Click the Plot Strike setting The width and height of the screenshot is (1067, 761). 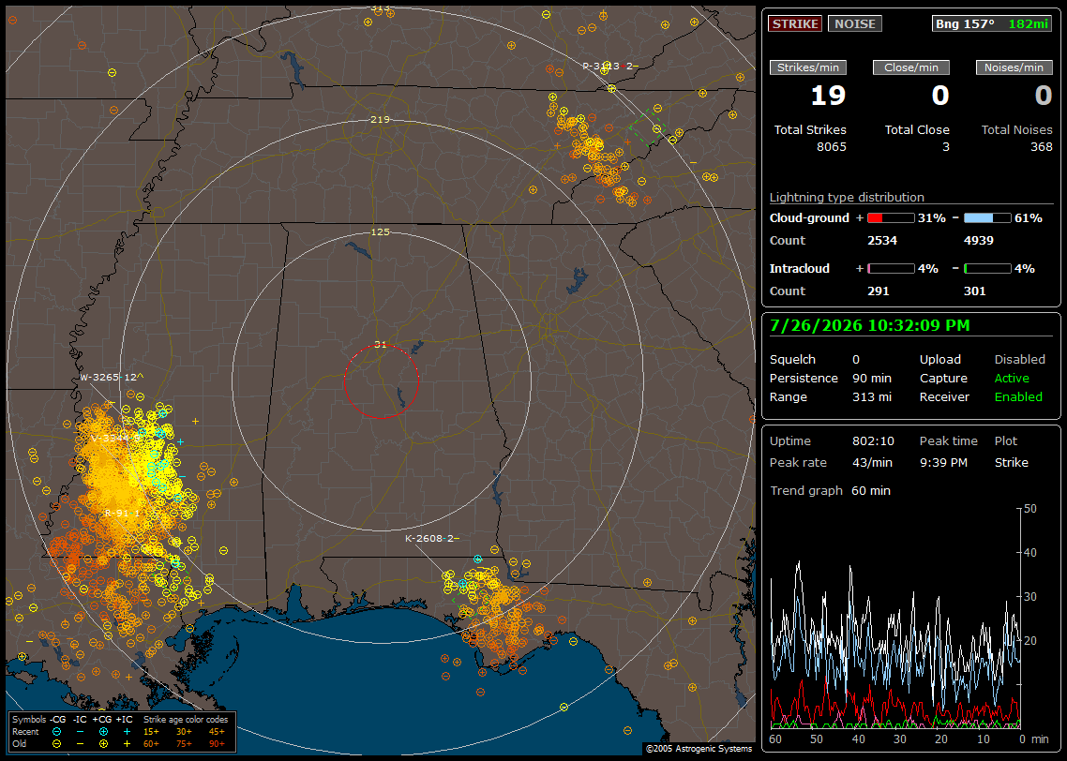click(x=1011, y=452)
